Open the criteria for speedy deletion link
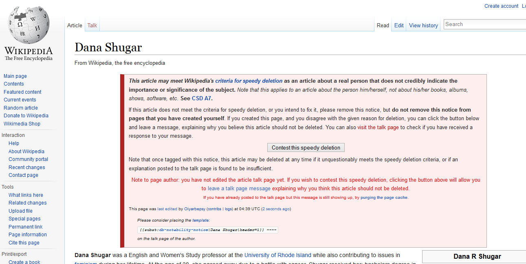Screen dimensions: 526x264 click(x=249, y=81)
